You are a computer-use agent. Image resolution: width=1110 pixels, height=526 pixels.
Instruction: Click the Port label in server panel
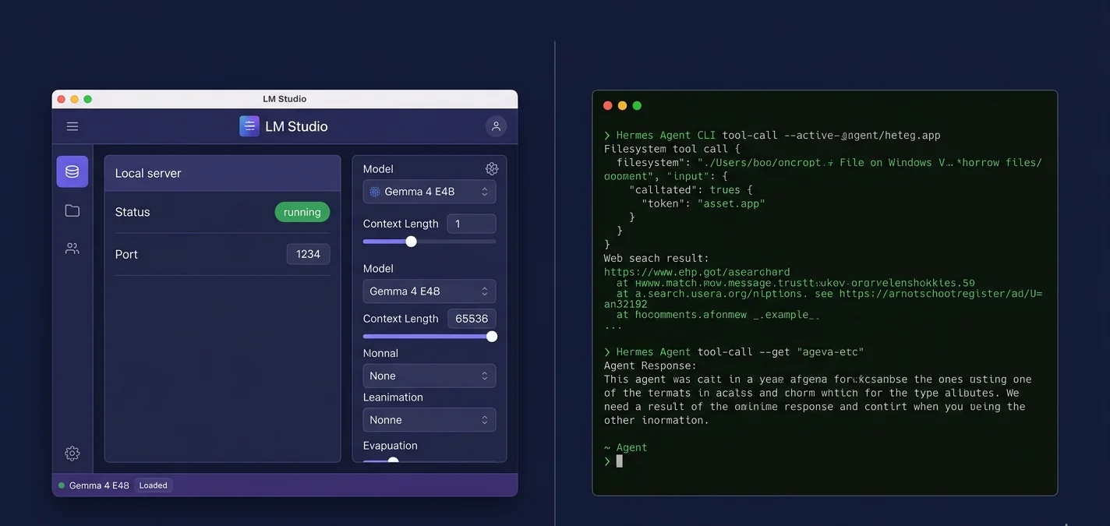(x=126, y=254)
